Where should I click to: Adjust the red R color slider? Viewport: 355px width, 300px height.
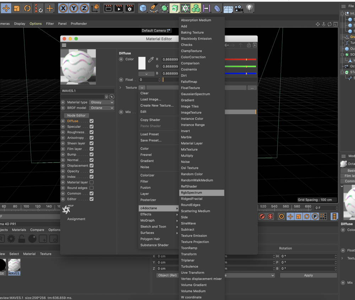(x=240, y=60)
